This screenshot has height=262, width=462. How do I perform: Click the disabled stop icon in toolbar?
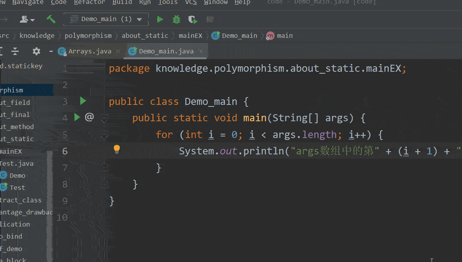[210, 19]
